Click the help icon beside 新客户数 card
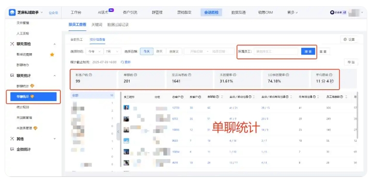The image size is (374, 188). [x=90, y=75]
